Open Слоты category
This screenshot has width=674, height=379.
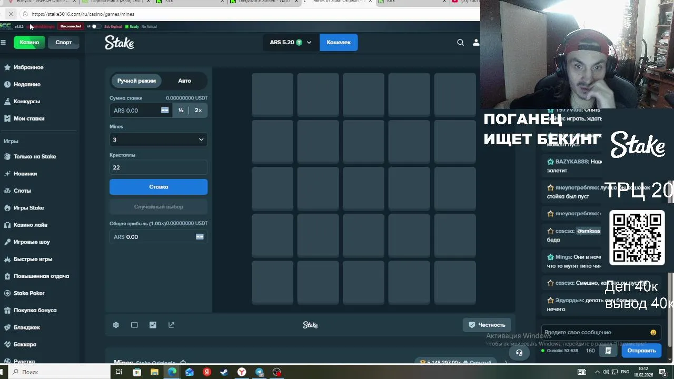22,191
